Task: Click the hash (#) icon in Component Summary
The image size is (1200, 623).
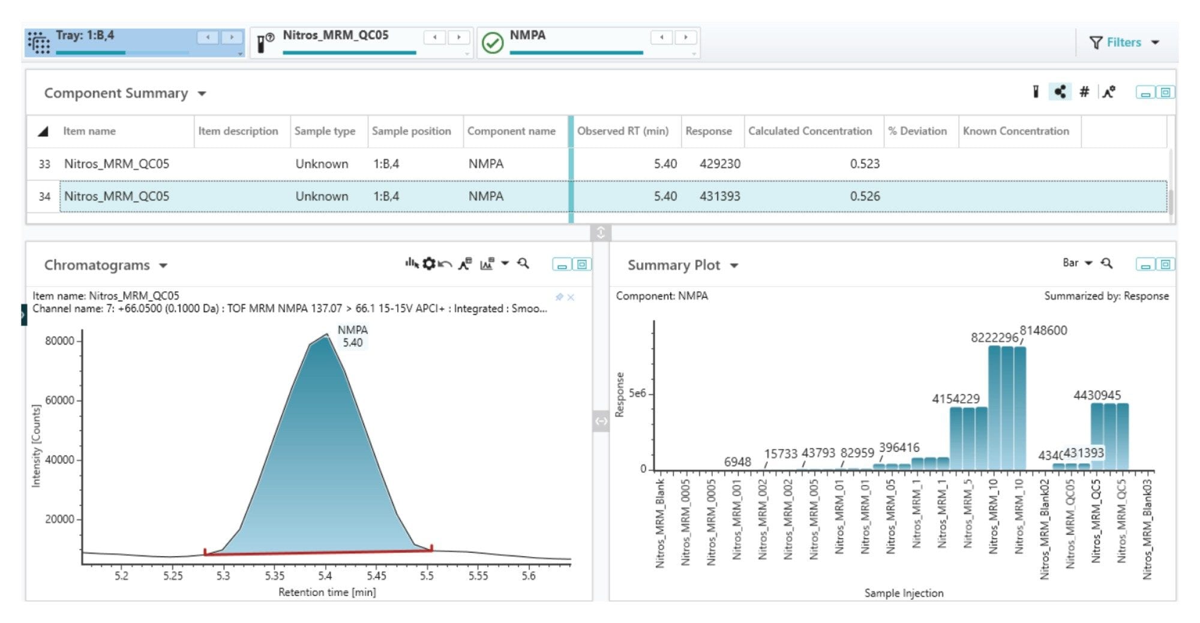Action: pyautogui.click(x=1084, y=92)
